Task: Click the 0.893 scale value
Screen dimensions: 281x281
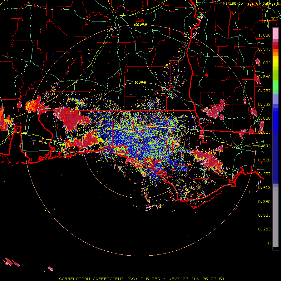Action: tap(264, 63)
